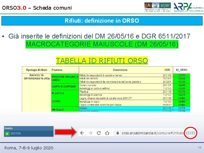Click the browser back arrow icon
Screen dimensions: 204x153
82,133
